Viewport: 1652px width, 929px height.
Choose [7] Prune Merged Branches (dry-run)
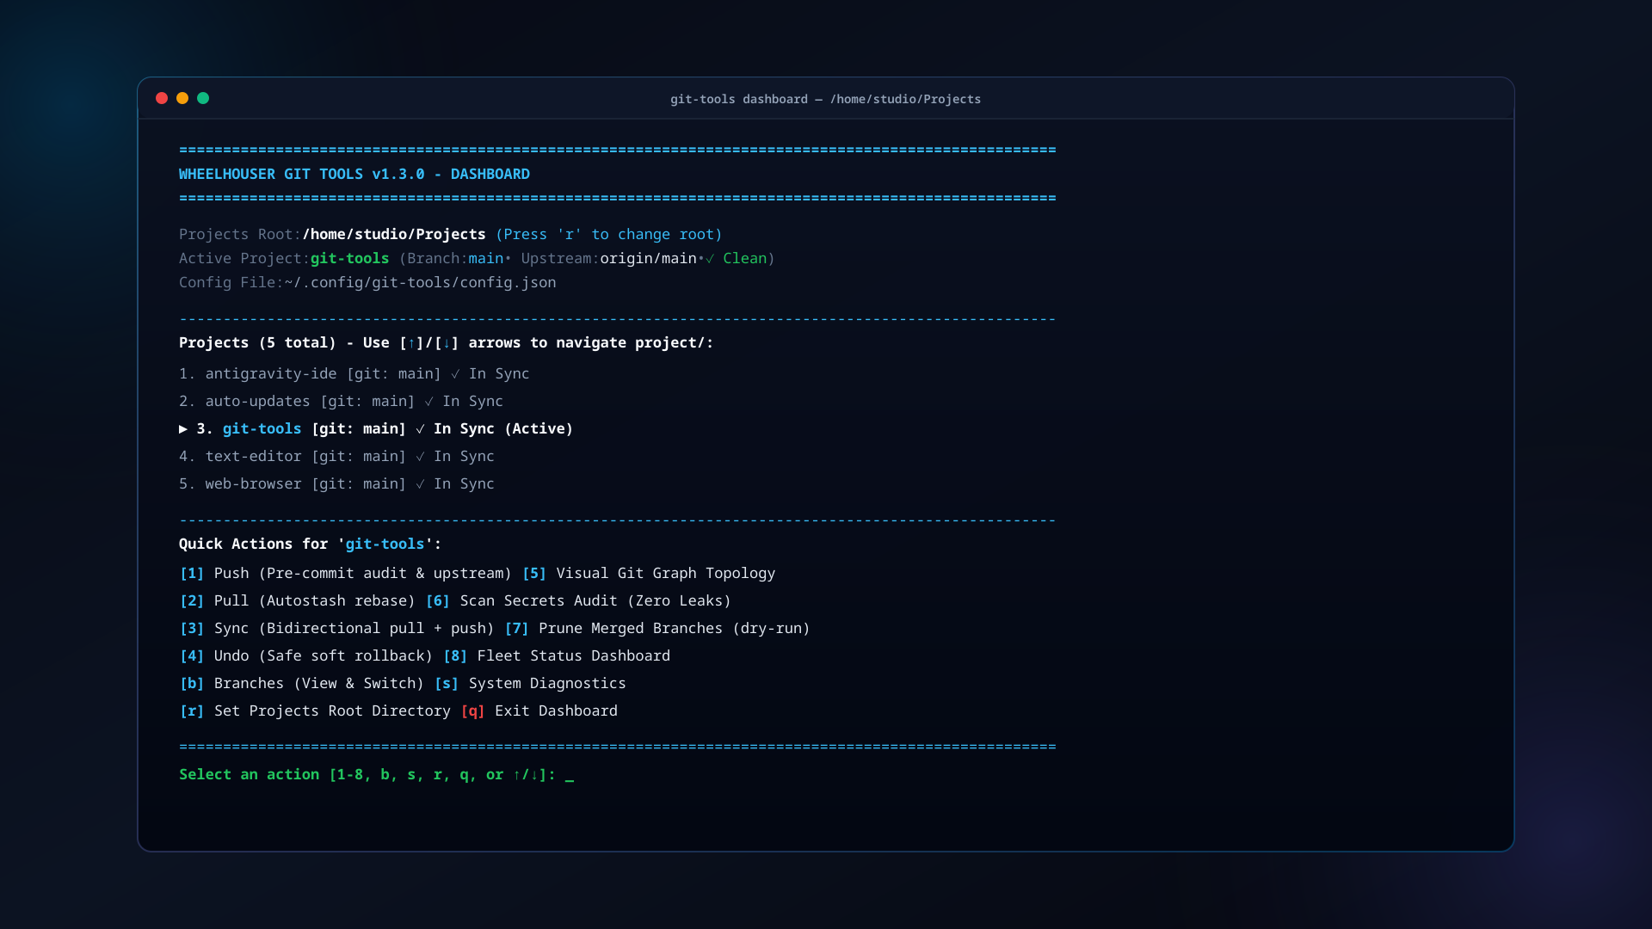pos(657,628)
